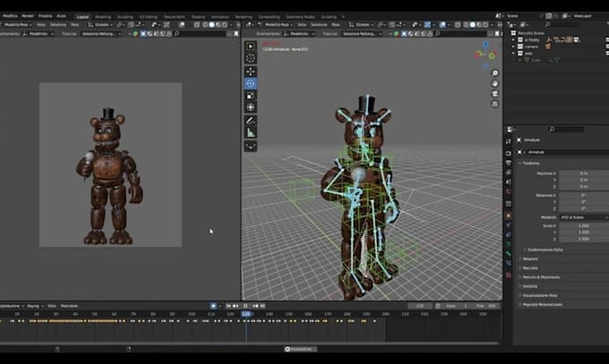Pause the animation playback
Viewport: 609px width, 364px height.
245,306
